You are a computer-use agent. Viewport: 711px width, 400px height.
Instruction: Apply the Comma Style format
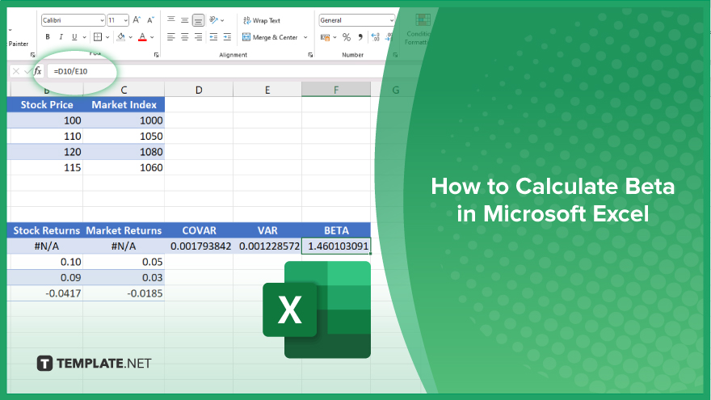tap(360, 37)
